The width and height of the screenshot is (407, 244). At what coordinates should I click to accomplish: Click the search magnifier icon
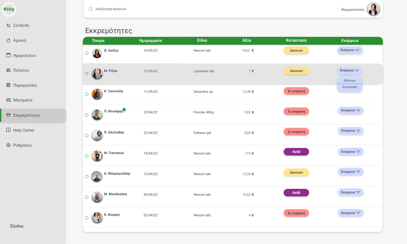(x=91, y=9)
